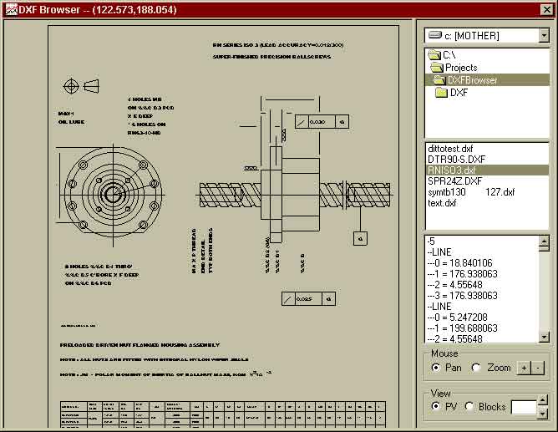Close the DXF Browser window
This screenshot has width=558, height=432.
point(546,9)
